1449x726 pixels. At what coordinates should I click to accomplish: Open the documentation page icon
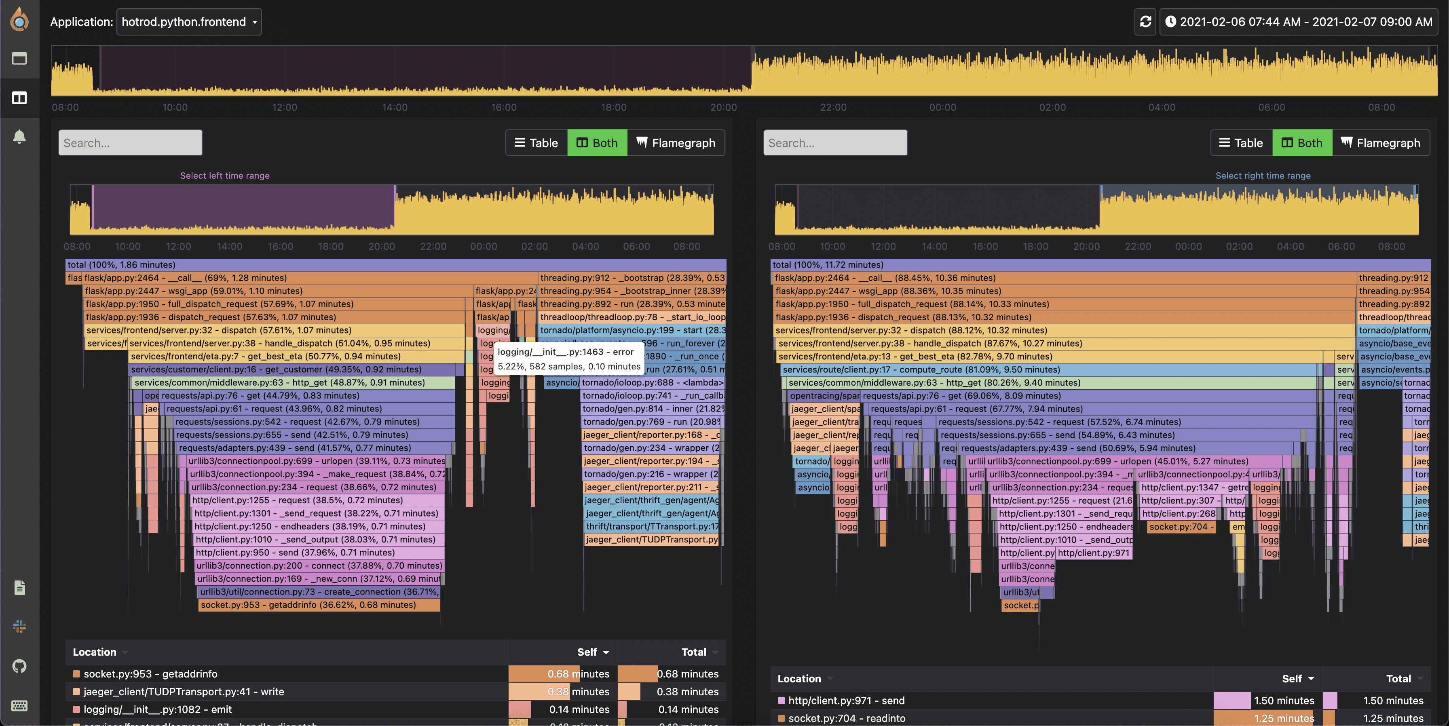pyautogui.click(x=19, y=588)
